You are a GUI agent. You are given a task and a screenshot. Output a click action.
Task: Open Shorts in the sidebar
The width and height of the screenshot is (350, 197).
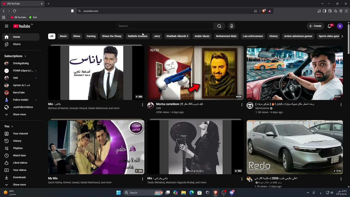pos(21,44)
